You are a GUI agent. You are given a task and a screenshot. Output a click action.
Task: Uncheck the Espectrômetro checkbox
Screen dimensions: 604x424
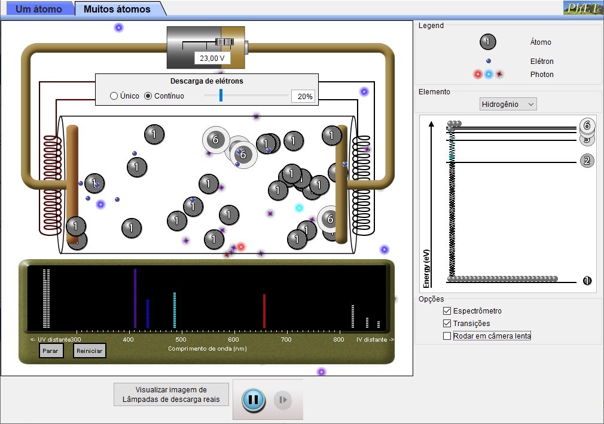(x=447, y=311)
